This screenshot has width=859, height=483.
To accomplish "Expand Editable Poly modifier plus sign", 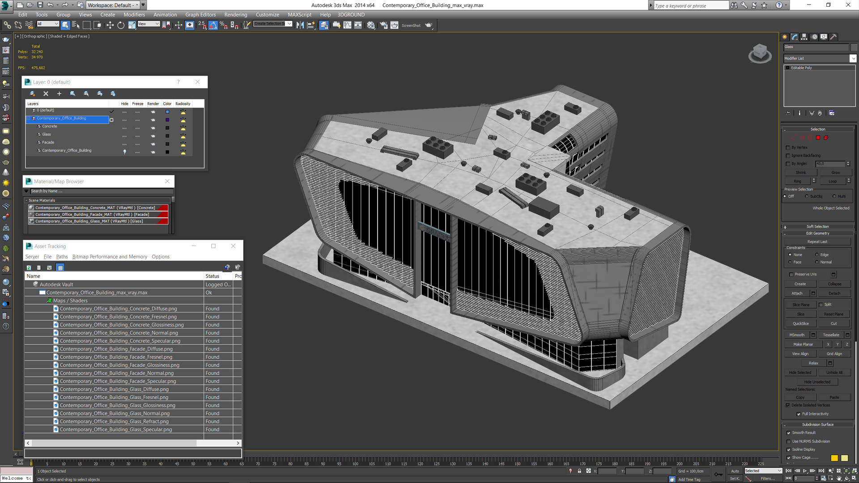I will [788, 68].
